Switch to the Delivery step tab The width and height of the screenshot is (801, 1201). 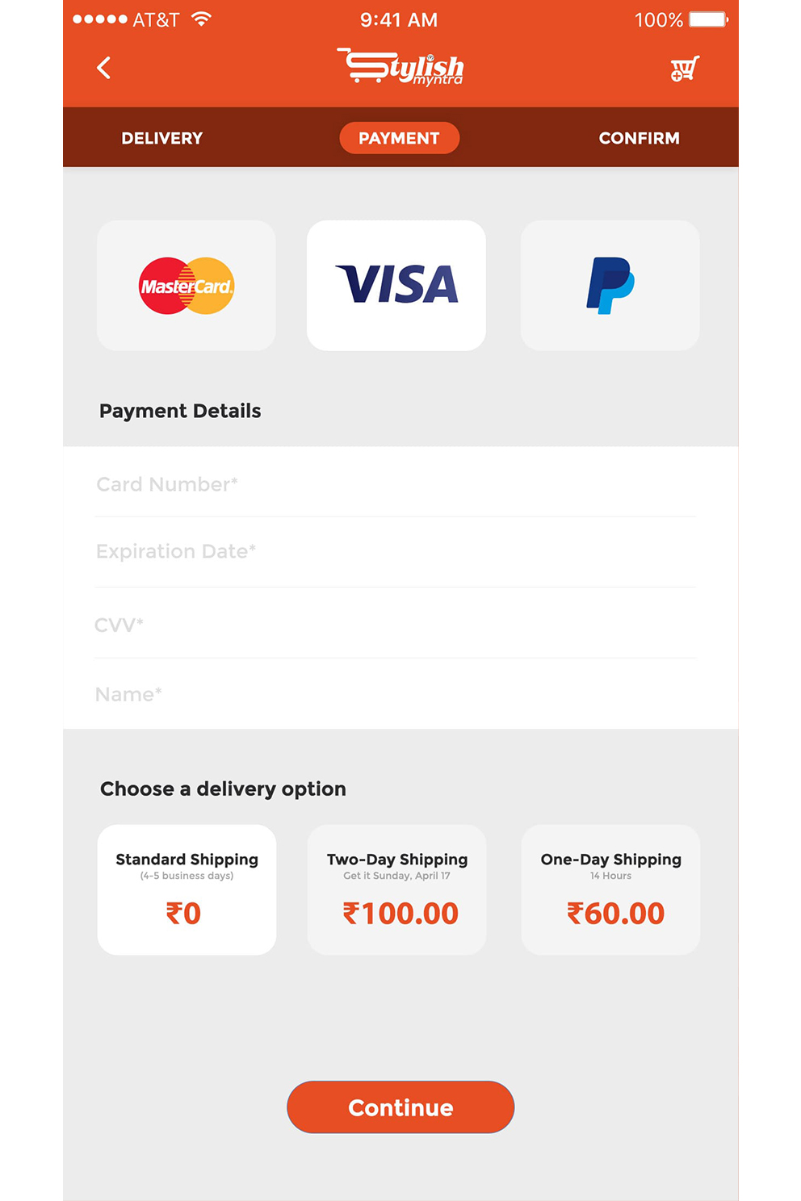pyautogui.click(x=162, y=138)
